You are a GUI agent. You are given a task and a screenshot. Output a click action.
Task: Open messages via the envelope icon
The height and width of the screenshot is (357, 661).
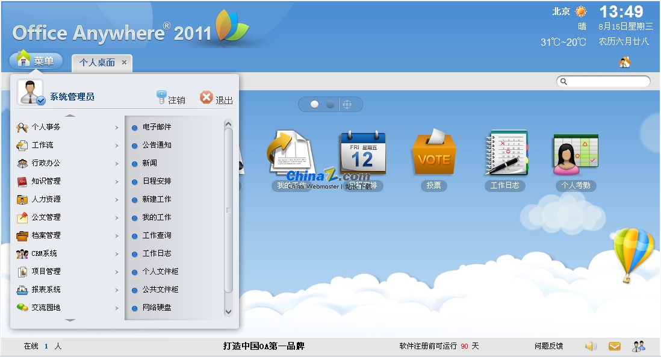615,346
